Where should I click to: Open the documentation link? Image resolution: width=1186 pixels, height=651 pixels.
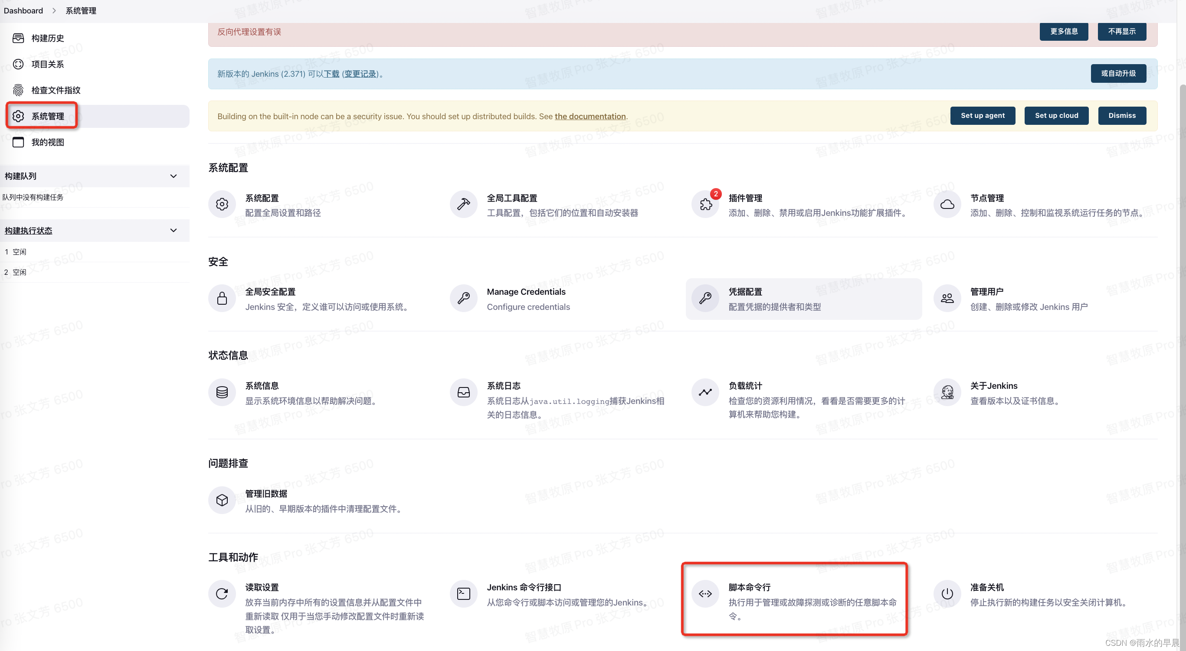coord(590,117)
